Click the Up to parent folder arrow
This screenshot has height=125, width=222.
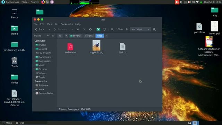click(78, 29)
